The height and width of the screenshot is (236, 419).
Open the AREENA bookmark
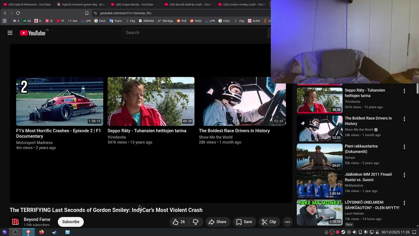tap(146, 21)
